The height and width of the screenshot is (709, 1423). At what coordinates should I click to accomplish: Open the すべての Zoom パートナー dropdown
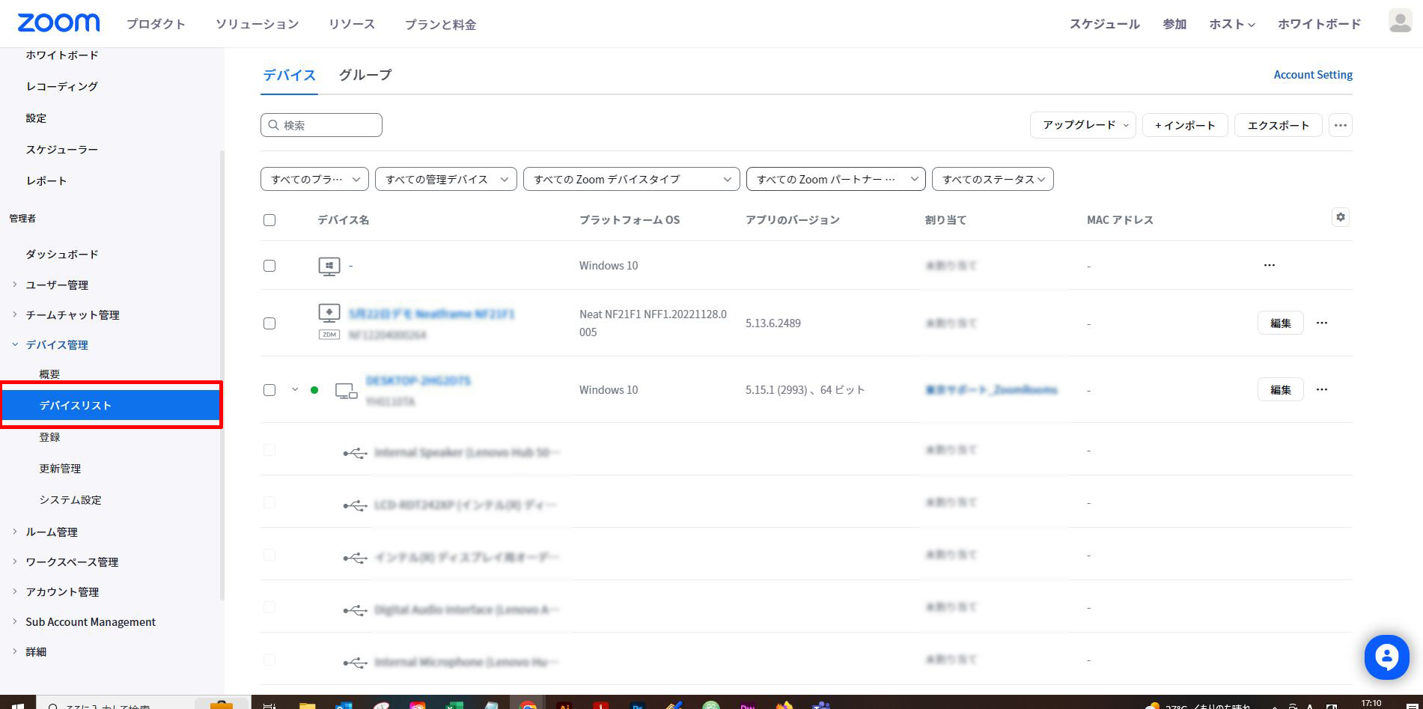836,179
